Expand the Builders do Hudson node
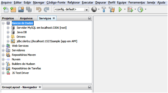168x93 pixels. click(x=3, y=64)
